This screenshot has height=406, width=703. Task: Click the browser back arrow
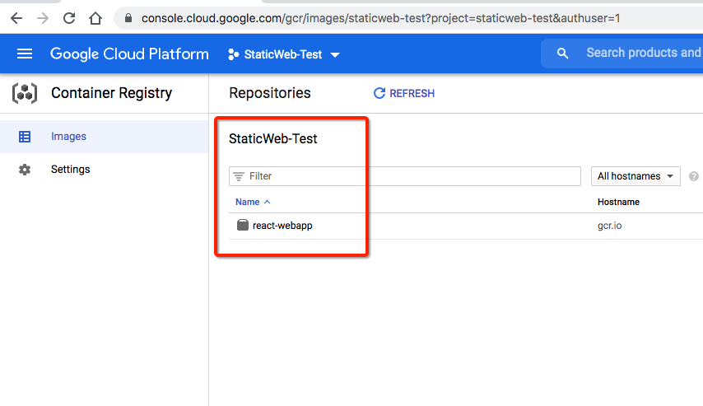tap(16, 17)
